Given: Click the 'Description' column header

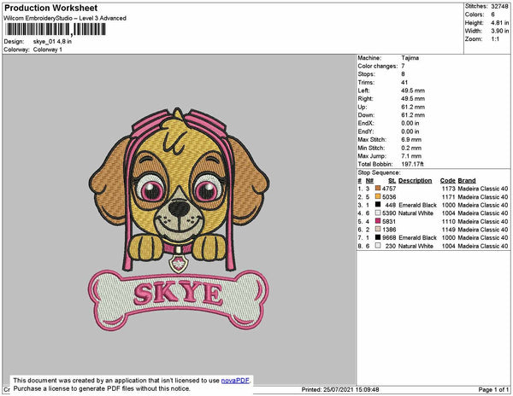Looking at the screenshot, I should point(416,181).
